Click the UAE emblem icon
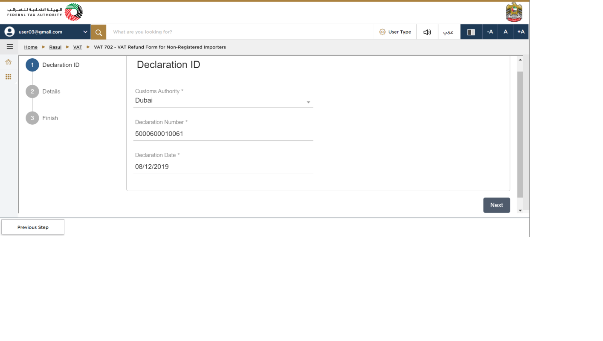This screenshot has height=341, width=603. [514, 12]
